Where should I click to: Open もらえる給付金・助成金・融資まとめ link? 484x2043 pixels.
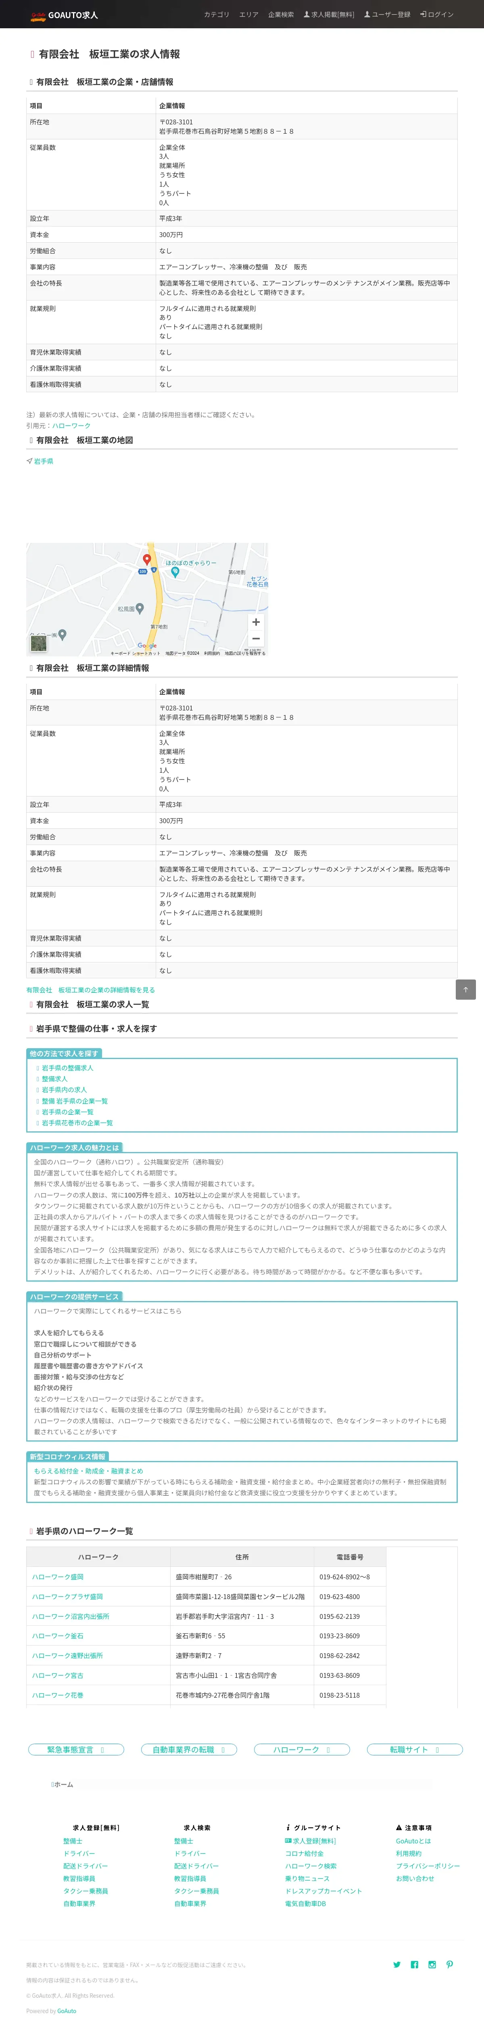pyautogui.click(x=89, y=1470)
